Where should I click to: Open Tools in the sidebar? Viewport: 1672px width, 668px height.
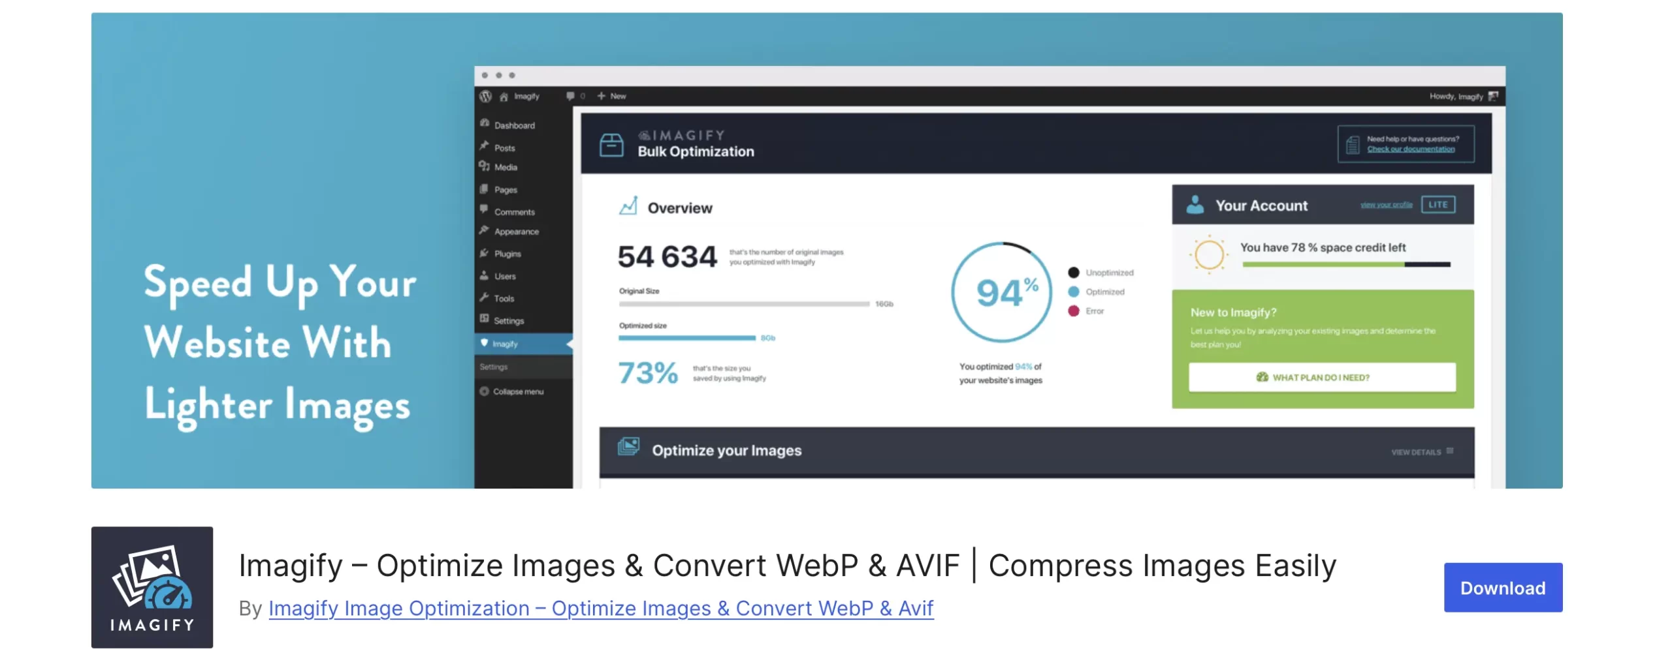tap(504, 298)
